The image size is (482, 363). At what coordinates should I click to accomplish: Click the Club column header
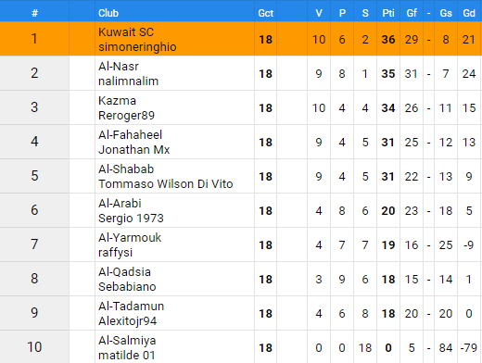click(108, 13)
